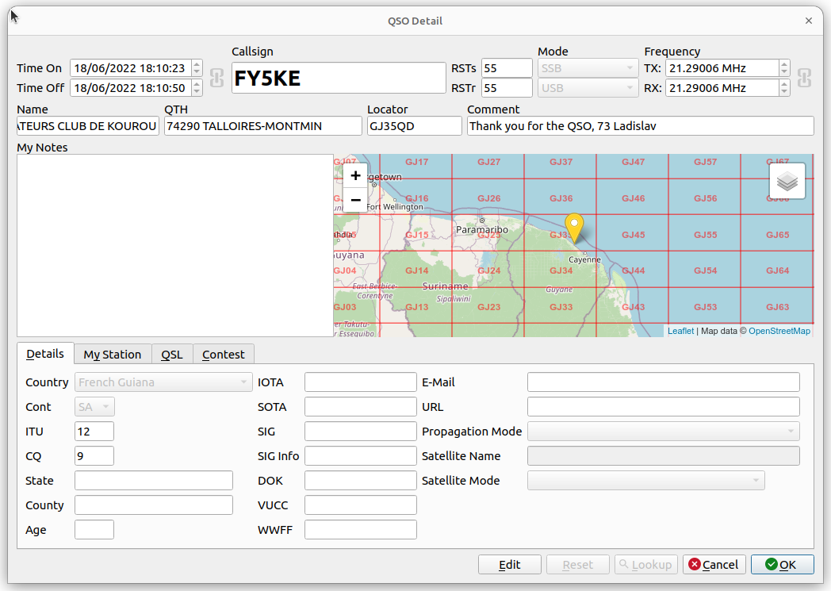Open the OpenStreetMap attribution link

coord(779,331)
